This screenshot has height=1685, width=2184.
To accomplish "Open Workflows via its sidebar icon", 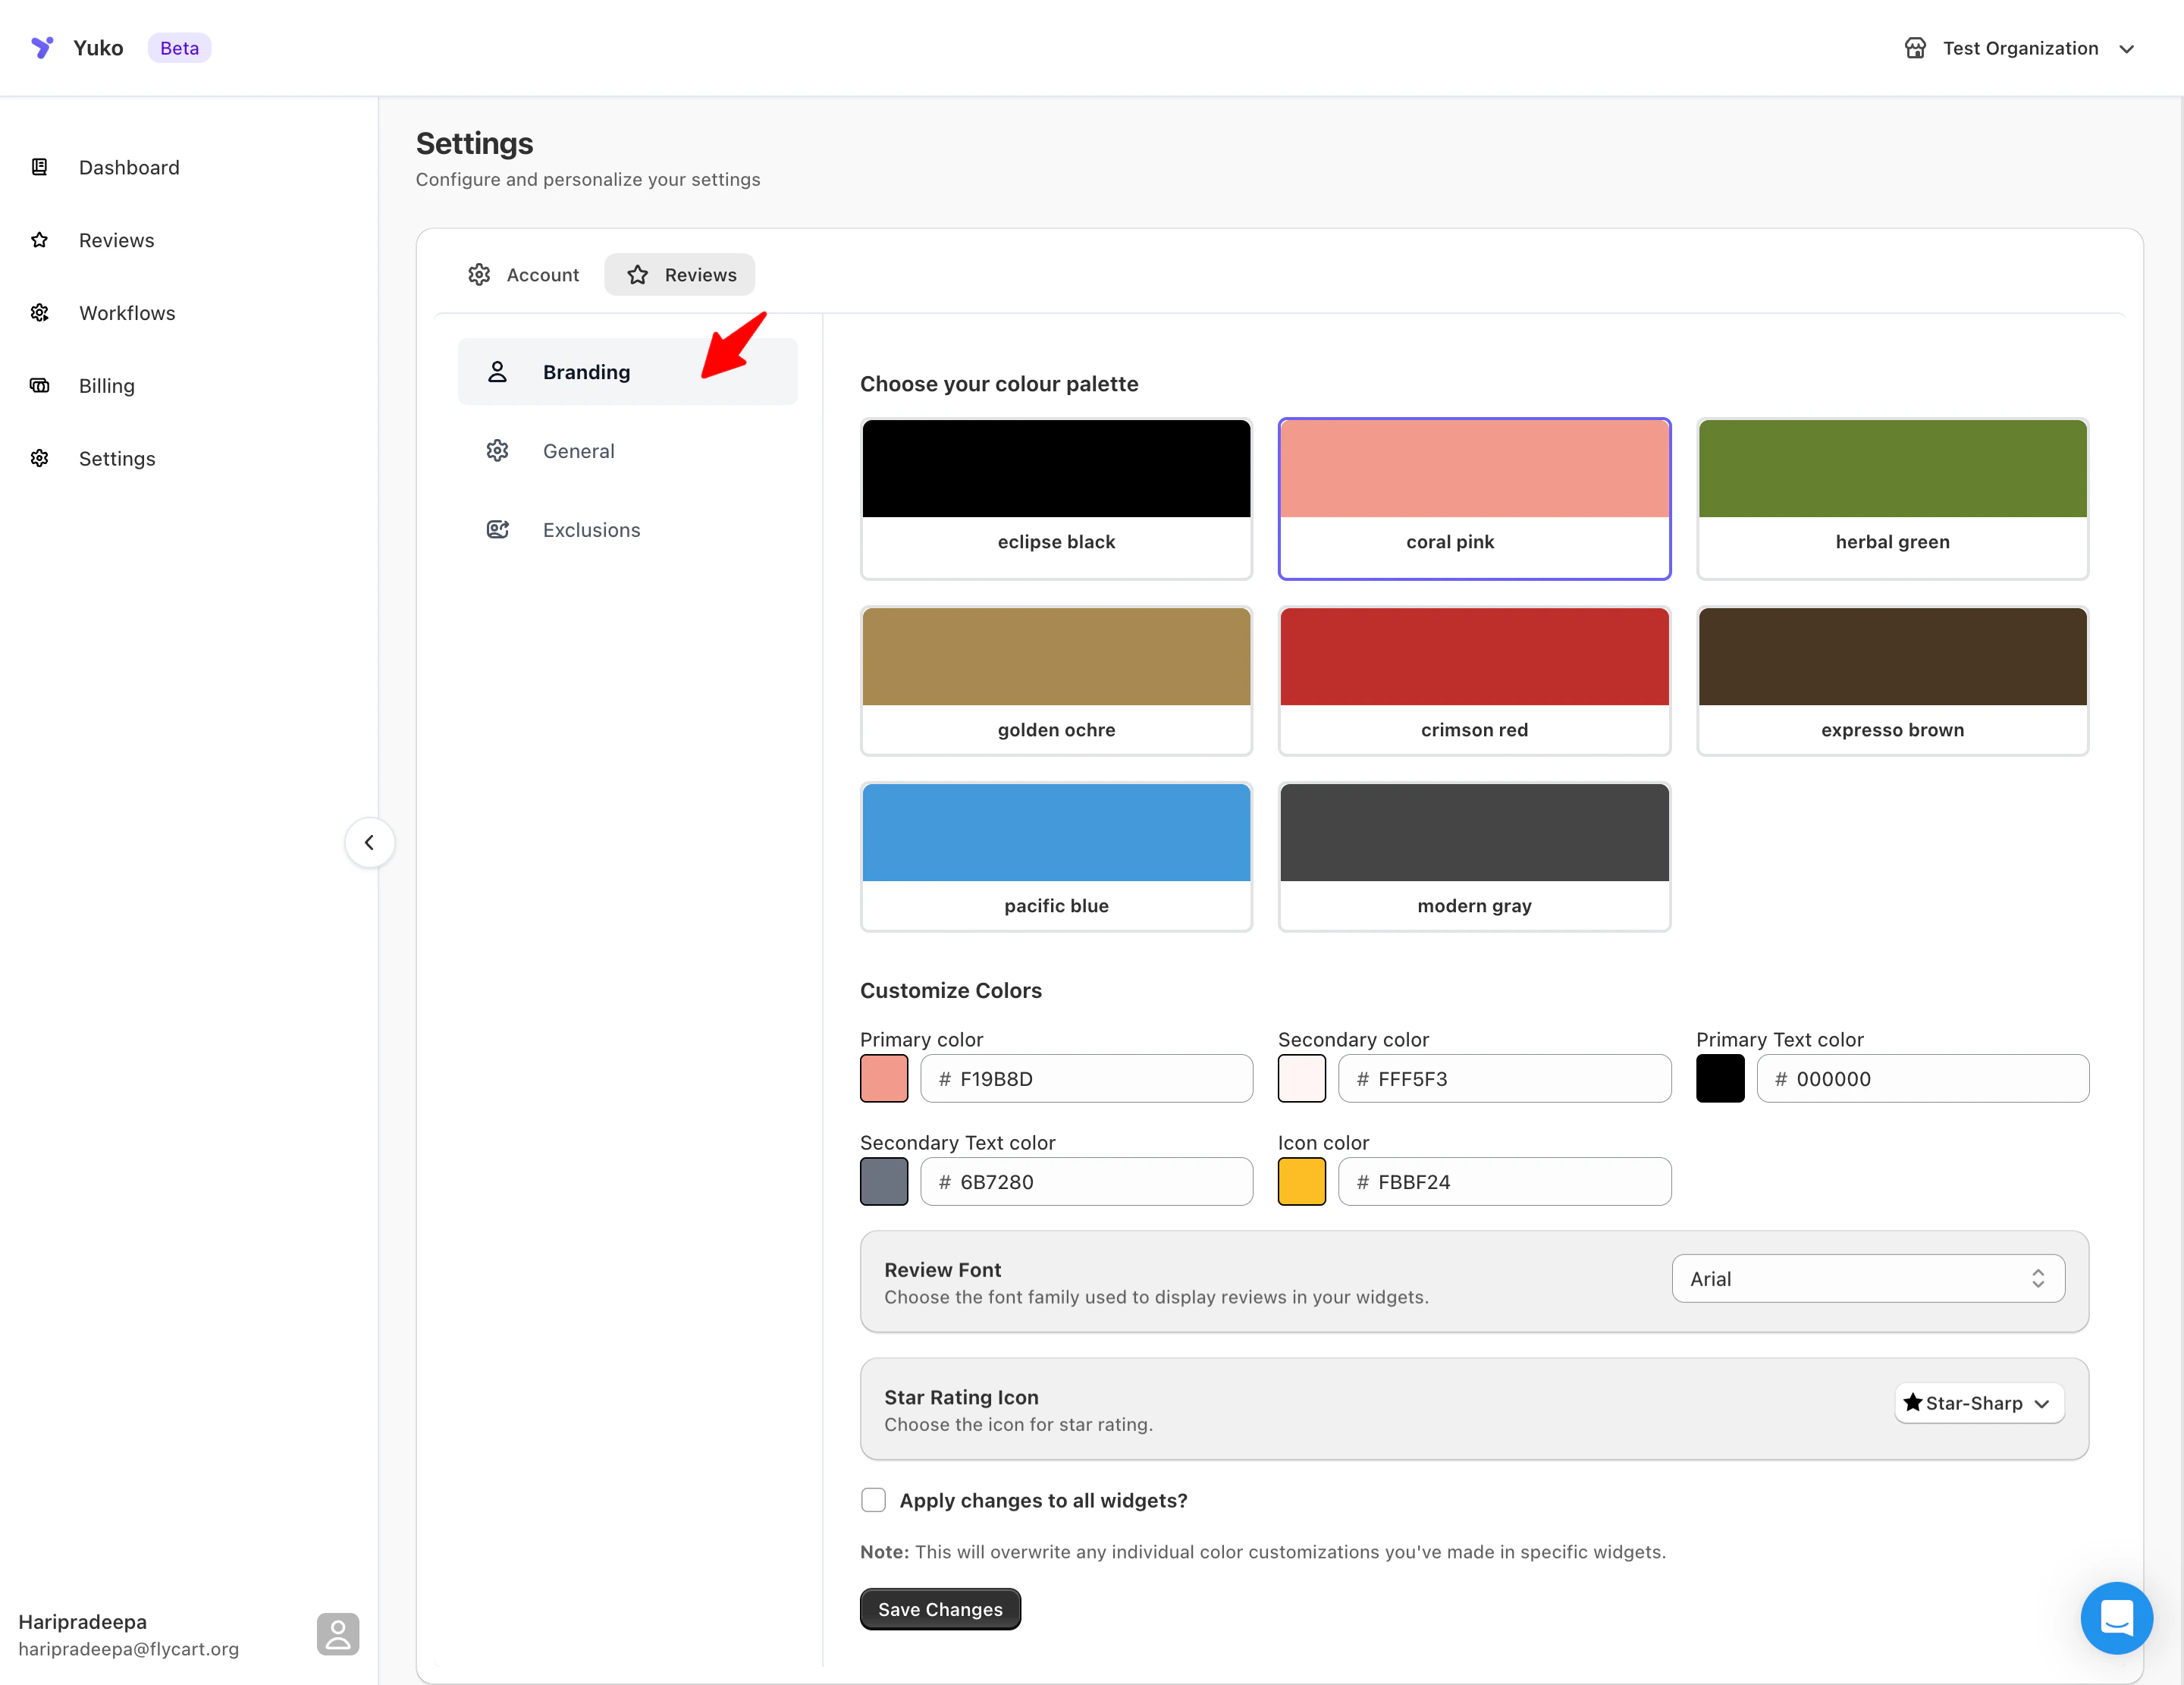I will [x=40, y=313].
